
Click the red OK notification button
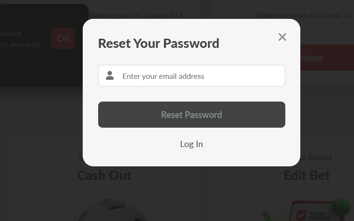63,38
